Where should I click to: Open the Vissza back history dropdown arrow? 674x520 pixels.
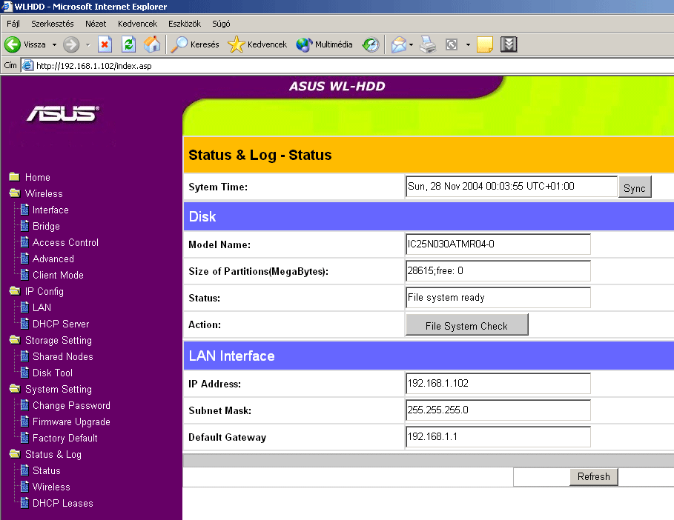(54, 44)
